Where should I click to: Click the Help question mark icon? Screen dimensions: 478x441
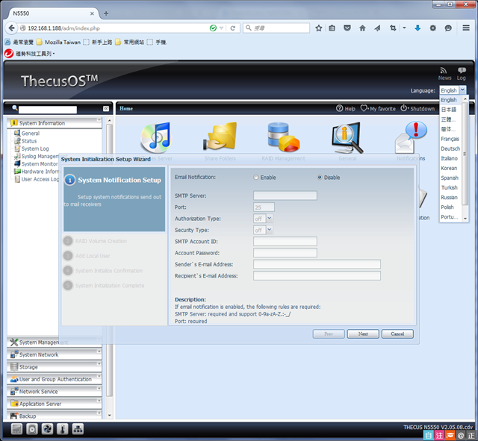pyautogui.click(x=339, y=108)
